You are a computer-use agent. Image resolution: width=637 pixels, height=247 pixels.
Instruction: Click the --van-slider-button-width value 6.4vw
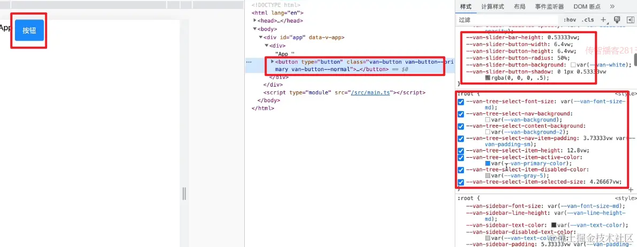click(x=562, y=44)
